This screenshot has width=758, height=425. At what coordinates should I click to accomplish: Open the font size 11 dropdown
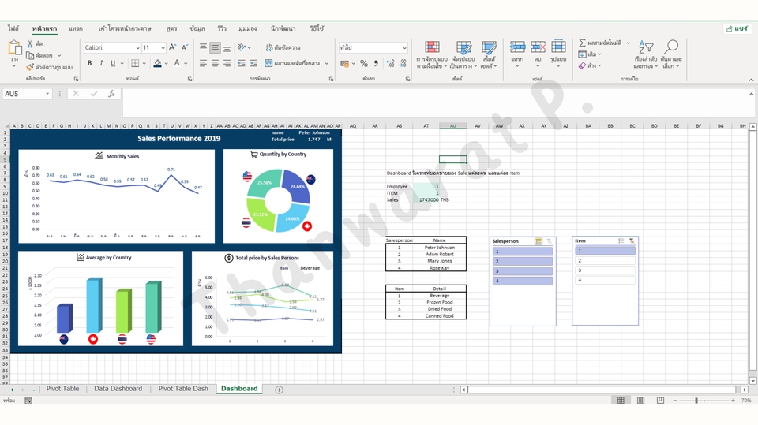pos(163,48)
